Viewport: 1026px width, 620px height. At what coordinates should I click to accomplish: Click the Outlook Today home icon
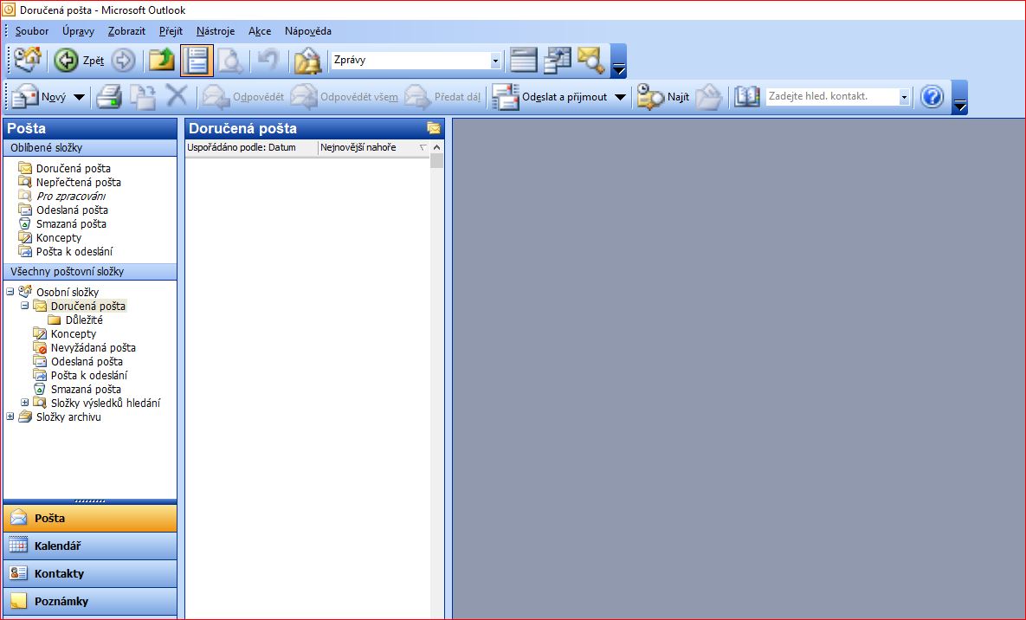point(29,61)
